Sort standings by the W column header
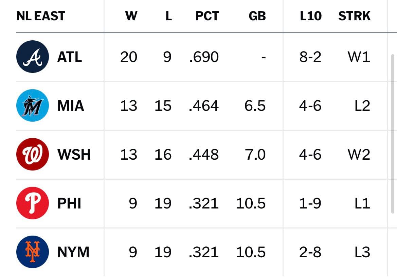The image size is (397, 279). click(131, 16)
